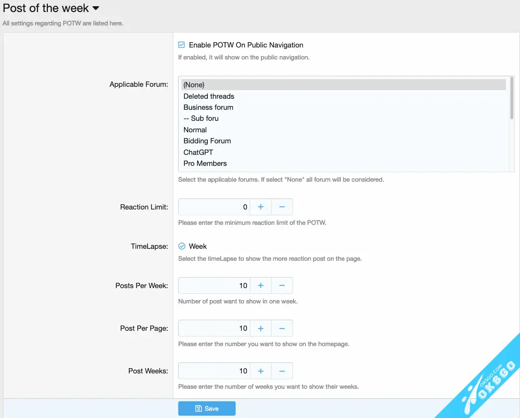
Task: Click the Applicable Forum list scrollbar
Action: 512,98
